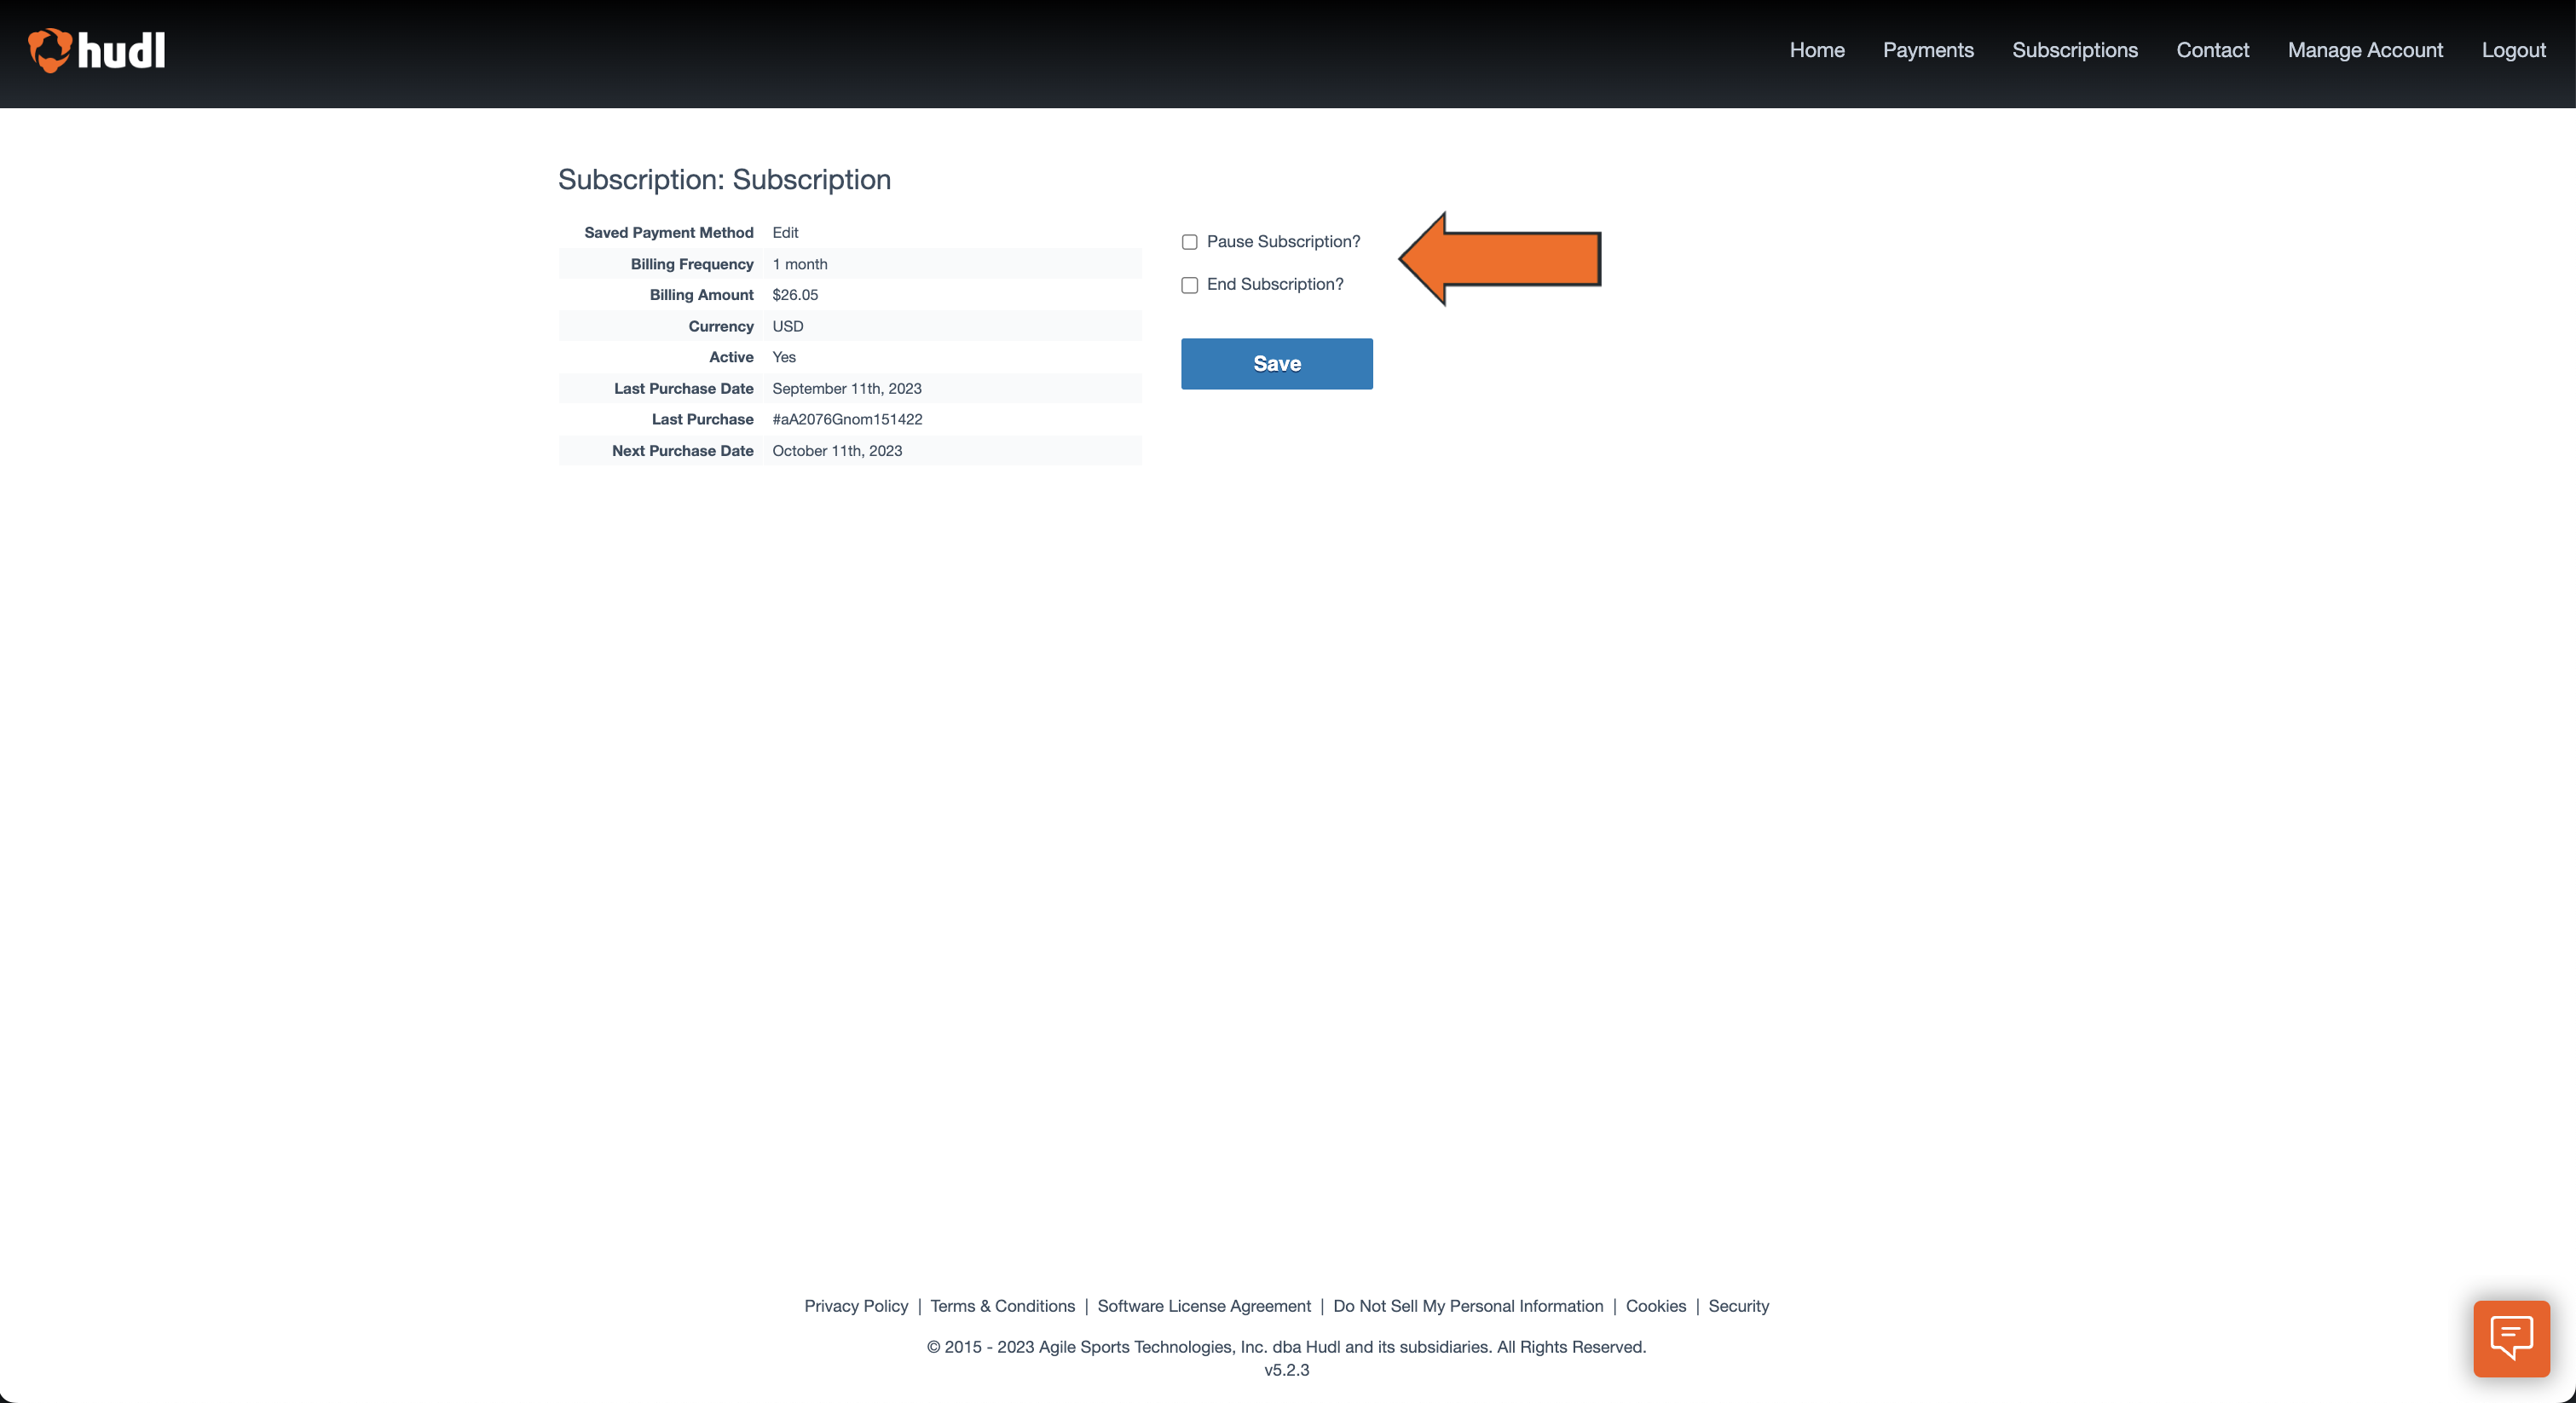Select the Last Purchase ID value

pyautogui.click(x=847, y=419)
